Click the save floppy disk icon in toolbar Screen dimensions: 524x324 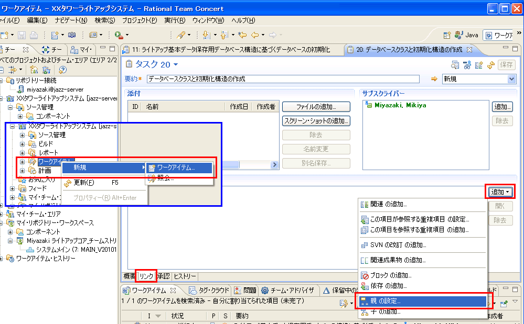click(22, 35)
